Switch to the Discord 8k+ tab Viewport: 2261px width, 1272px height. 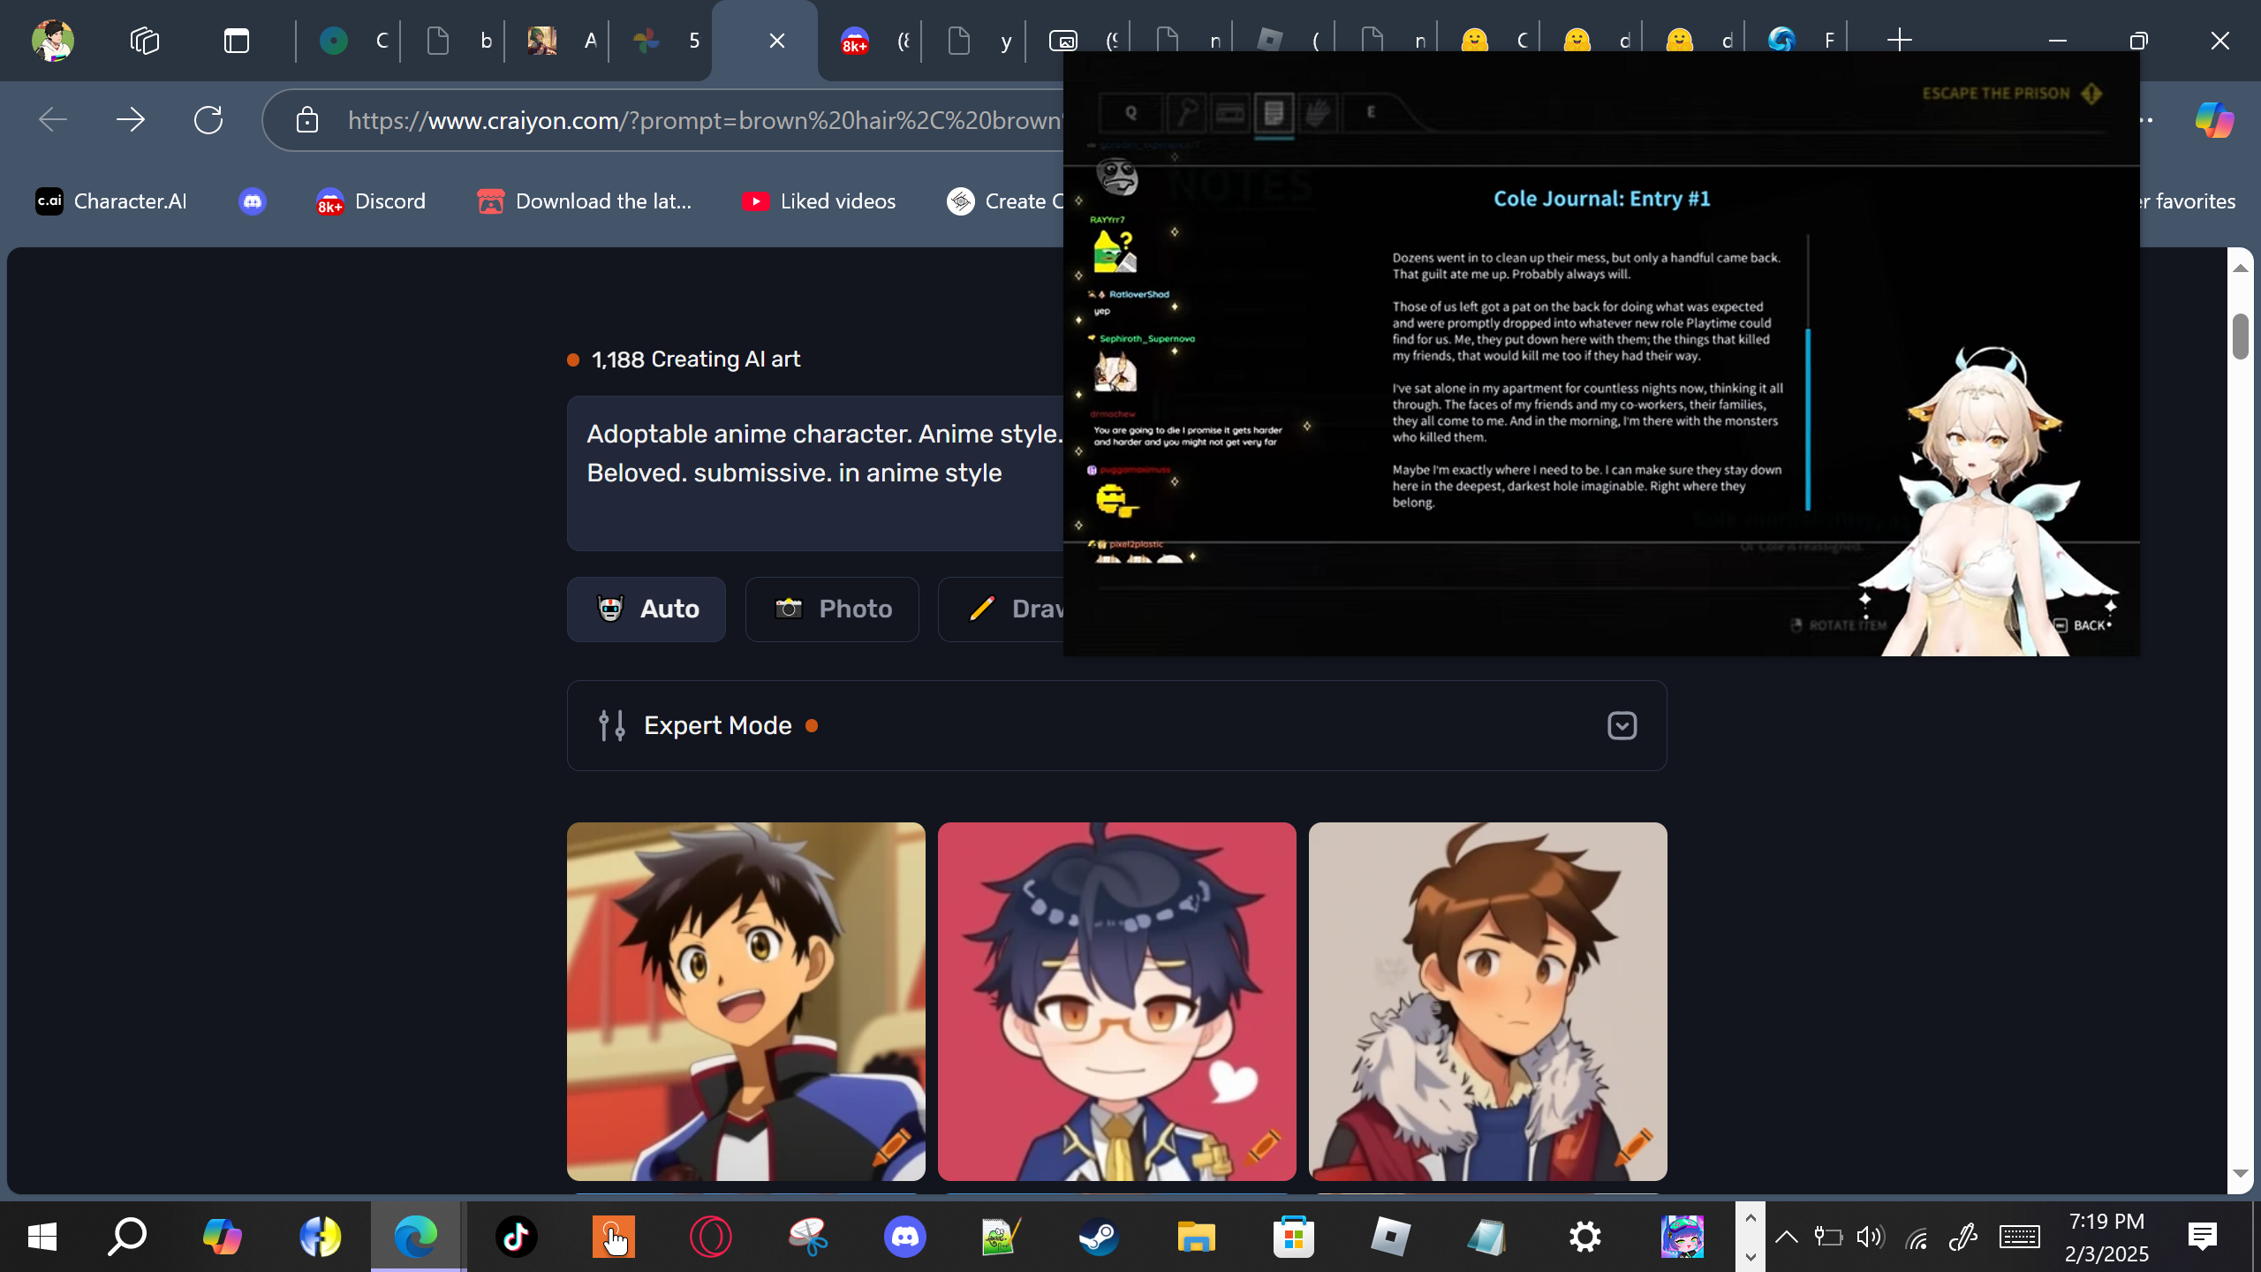871,41
